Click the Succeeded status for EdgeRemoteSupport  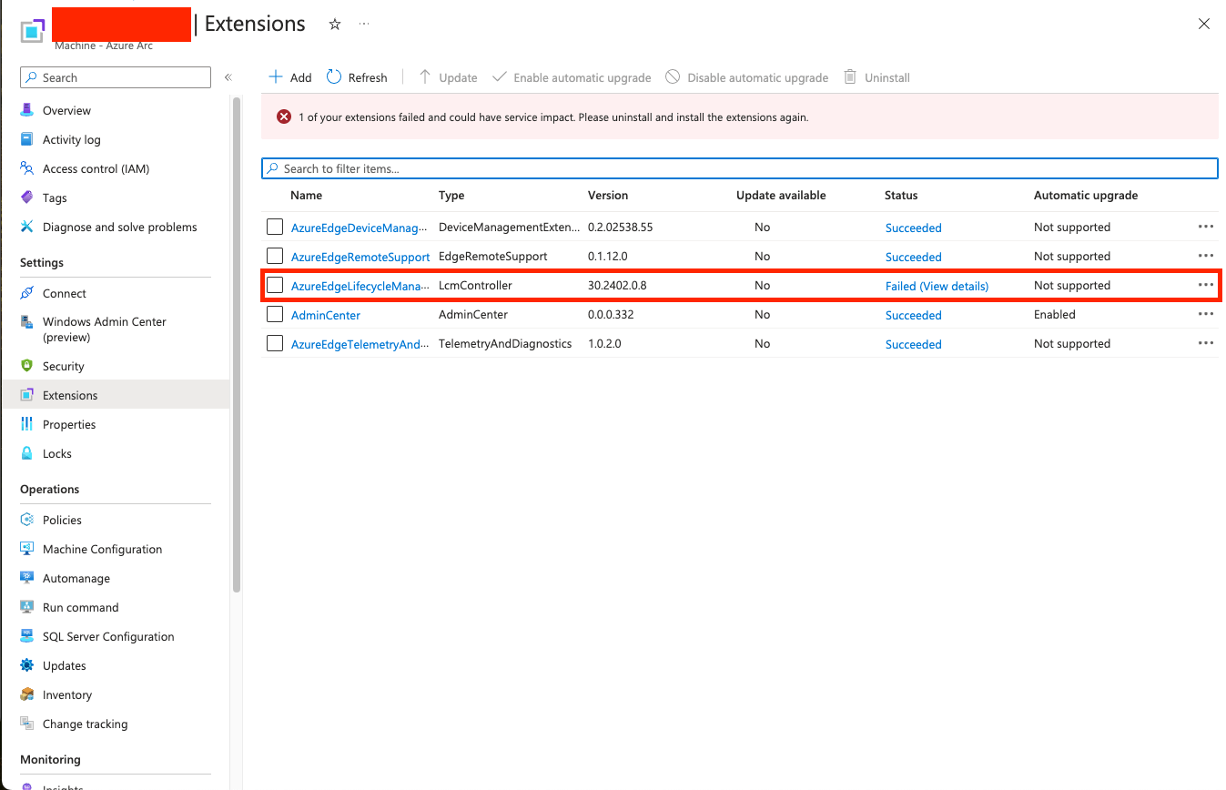[913, 257]
